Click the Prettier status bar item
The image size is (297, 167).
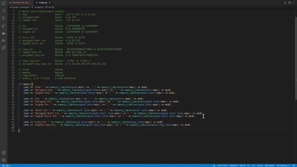click(270, 166)
